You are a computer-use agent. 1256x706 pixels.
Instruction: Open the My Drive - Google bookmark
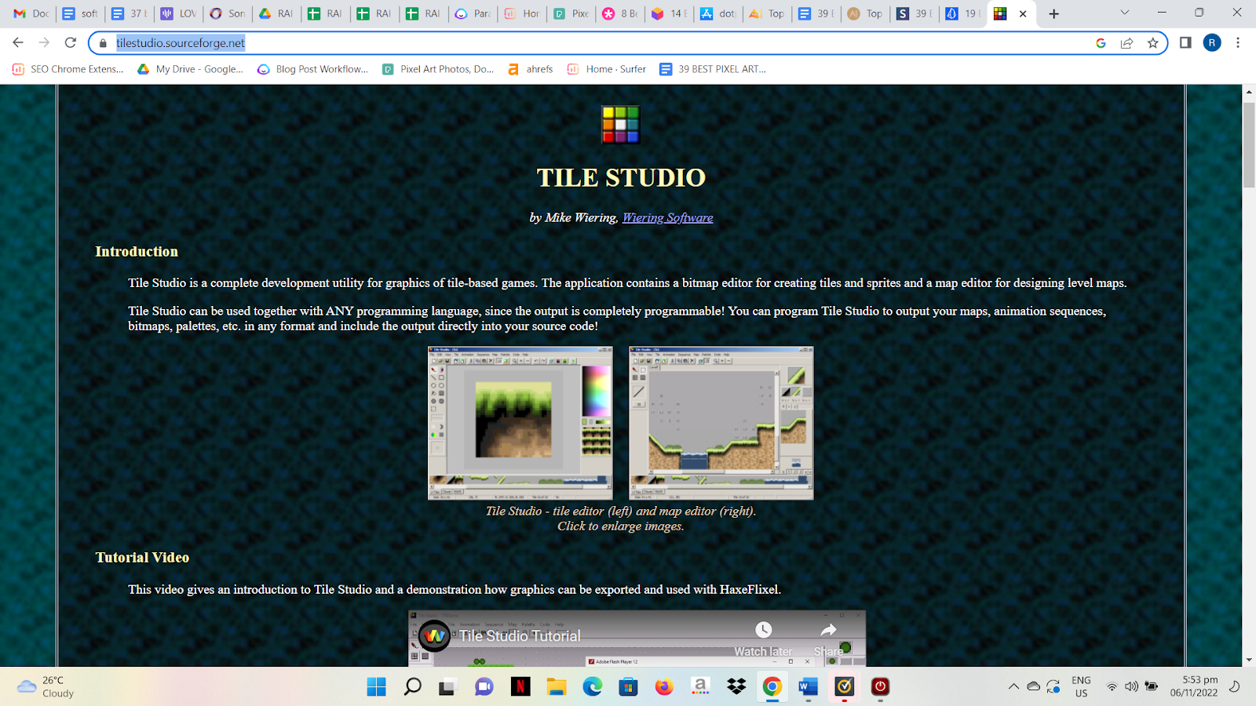pyautogui.click(x=190, y=69)
